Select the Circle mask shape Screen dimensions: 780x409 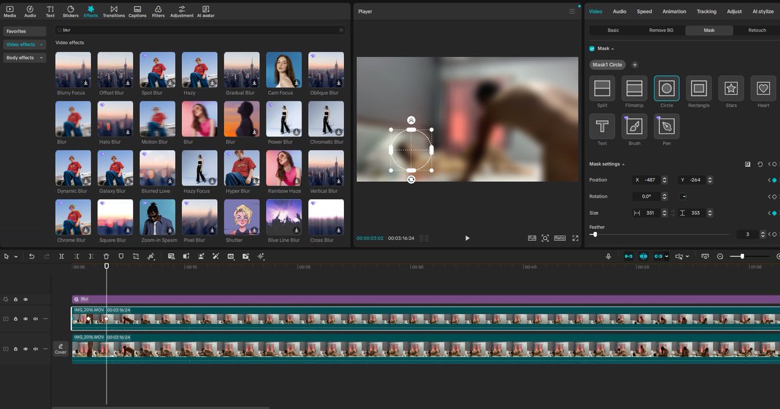click(x=666, y=88)
